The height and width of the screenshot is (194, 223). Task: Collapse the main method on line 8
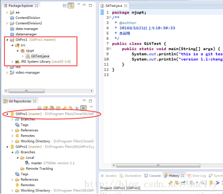coord(110,48)
